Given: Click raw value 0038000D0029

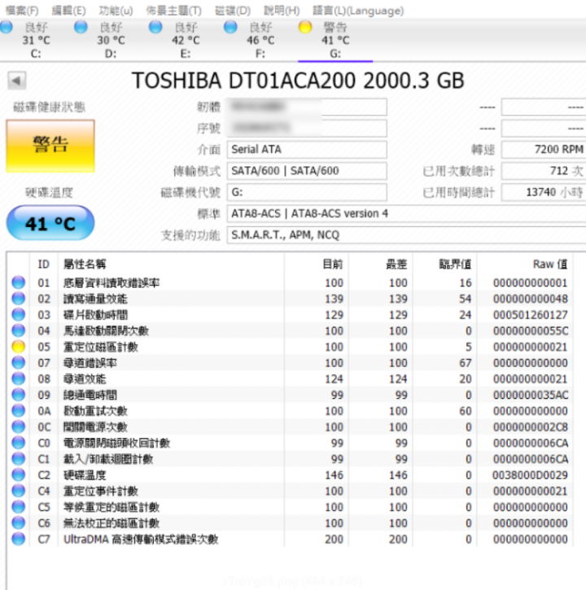Looking at the screenshot, I should tap(530, 475).
